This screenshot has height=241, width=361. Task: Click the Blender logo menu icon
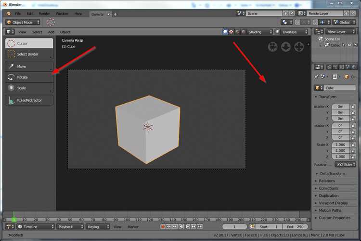coord(9,13)
